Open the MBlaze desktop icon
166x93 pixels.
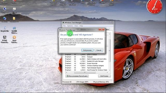pos(14,2)
